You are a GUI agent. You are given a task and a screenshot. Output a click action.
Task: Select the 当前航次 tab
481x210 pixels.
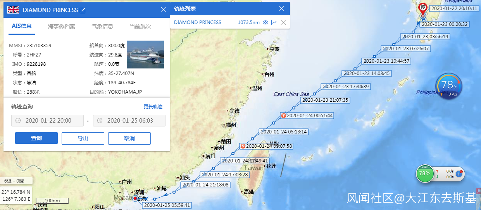pos(140,26)
